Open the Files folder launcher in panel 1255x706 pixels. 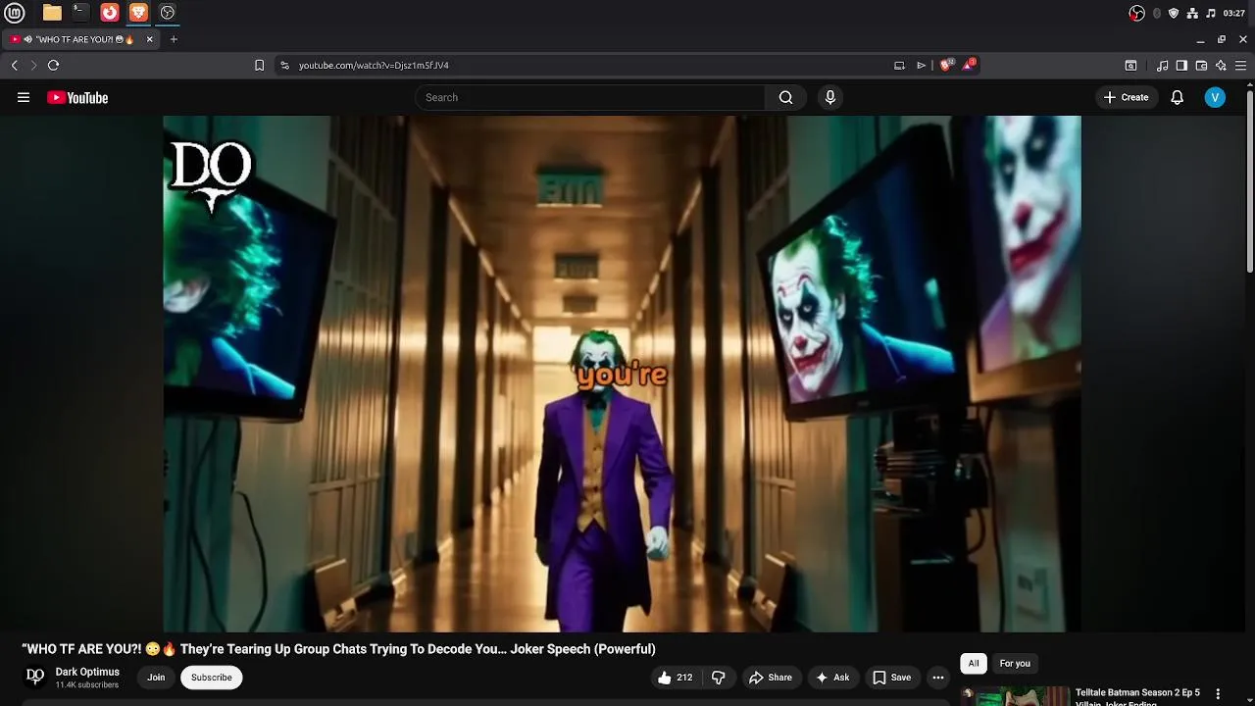52,13
